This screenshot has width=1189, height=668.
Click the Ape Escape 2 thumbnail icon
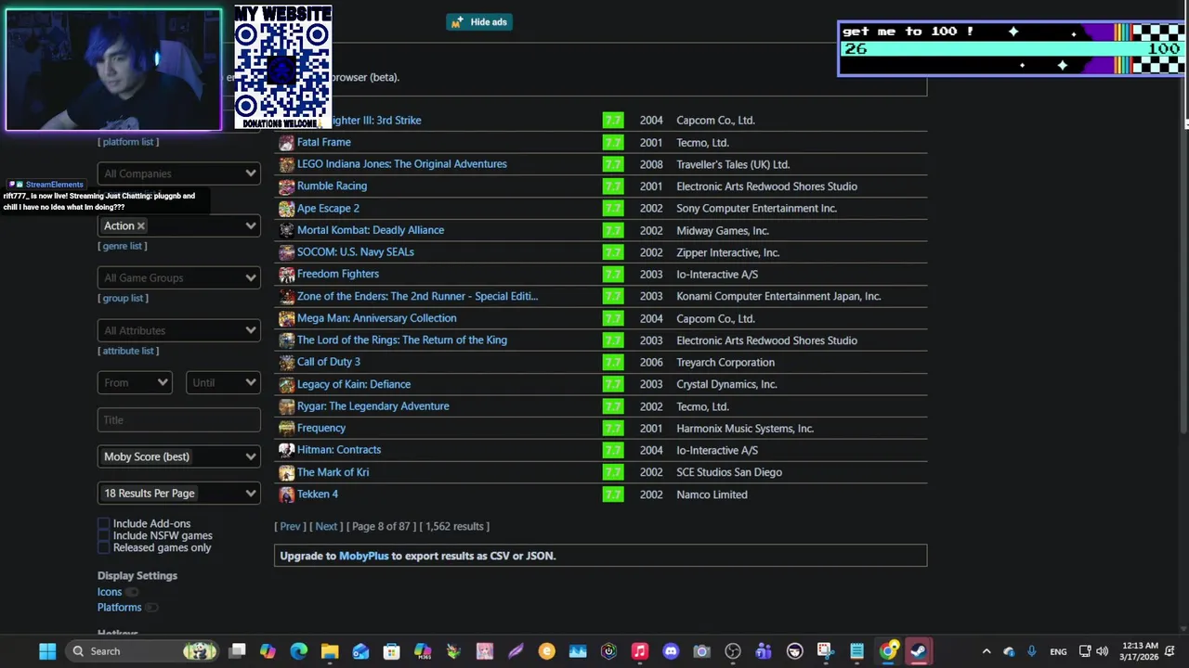tap(286, 209)
